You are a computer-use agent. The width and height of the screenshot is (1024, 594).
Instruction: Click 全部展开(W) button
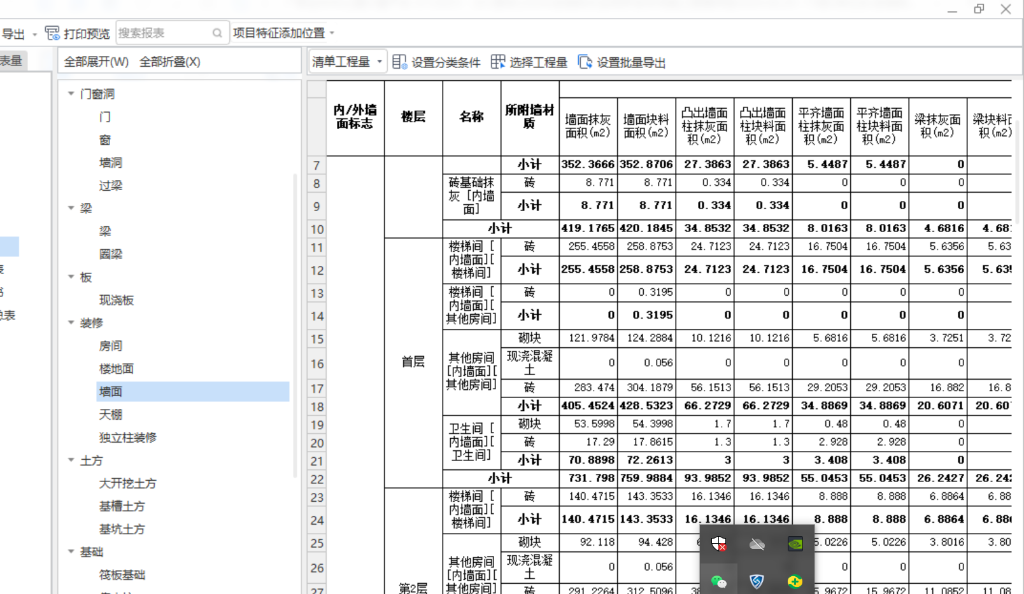pos(96,62)
